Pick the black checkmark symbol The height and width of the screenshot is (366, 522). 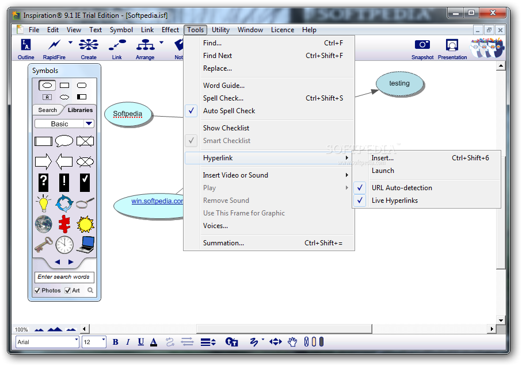(x=85, y=183)
